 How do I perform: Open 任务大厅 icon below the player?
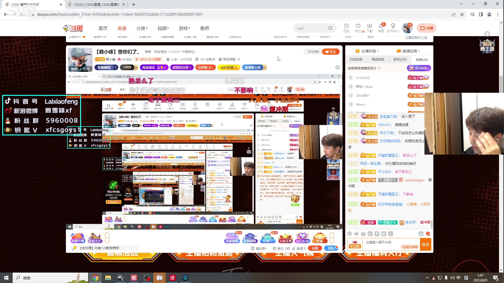tap(95, 238)
